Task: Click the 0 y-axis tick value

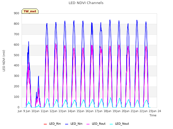Action: (x=18, y=107)
